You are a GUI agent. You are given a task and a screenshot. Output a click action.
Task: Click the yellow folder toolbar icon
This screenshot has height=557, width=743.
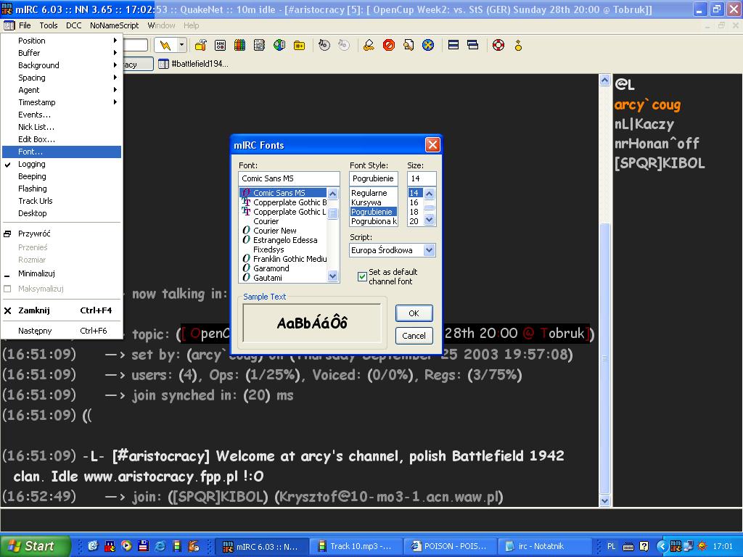[x=299, y=45]
